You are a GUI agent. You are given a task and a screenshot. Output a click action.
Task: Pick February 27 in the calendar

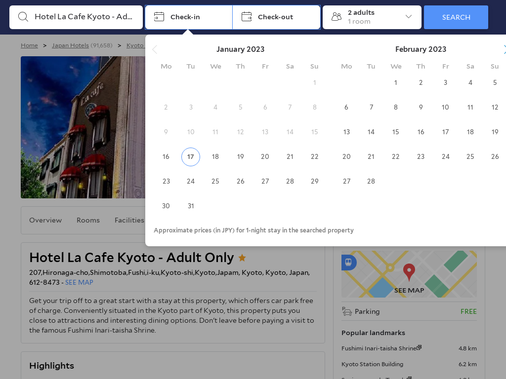tap(346, 181)
